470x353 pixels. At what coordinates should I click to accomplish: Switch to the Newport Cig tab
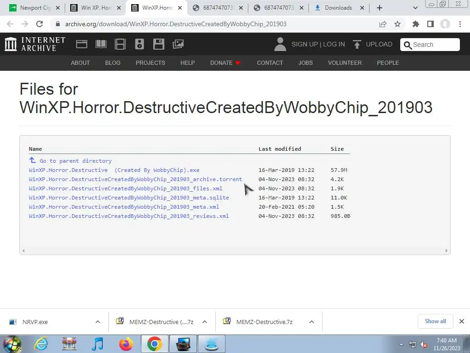coord(34,8)
